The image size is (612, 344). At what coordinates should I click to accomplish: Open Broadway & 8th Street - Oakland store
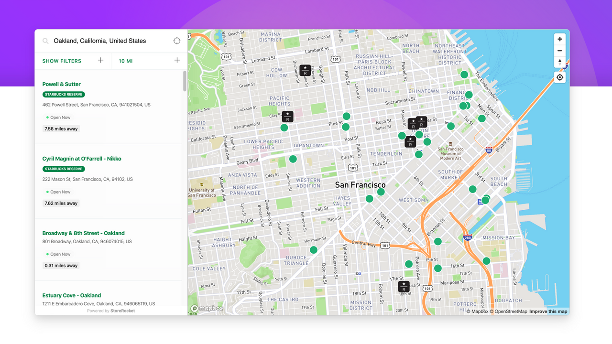(x=83, y=233)
